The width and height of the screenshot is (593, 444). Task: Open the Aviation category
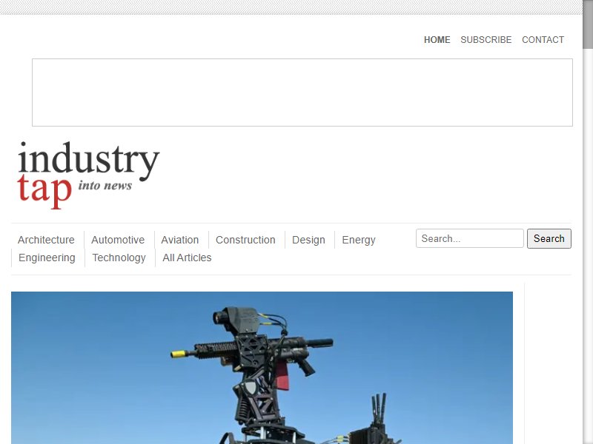click(180, 240)
